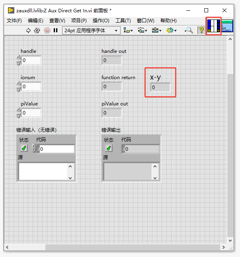
Task: Open the Align Objects tool
Action: point(128,30)
